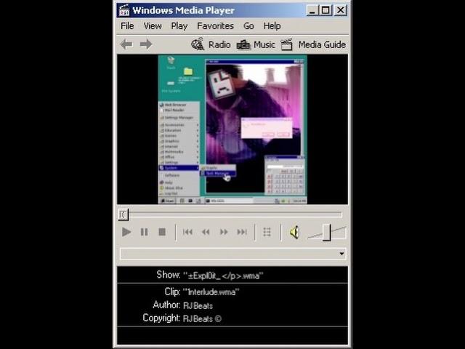Click the Windows Media Player title icon
This screenshot has width=465, height=349.
coord(124,10)
